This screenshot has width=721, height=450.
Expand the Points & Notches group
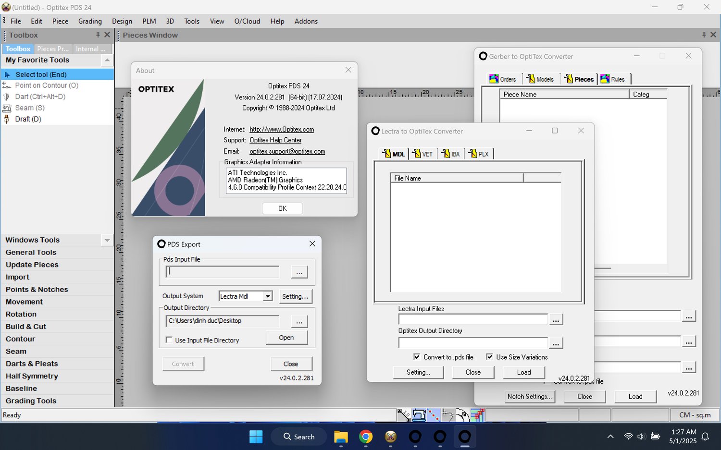tap(57, 289)
